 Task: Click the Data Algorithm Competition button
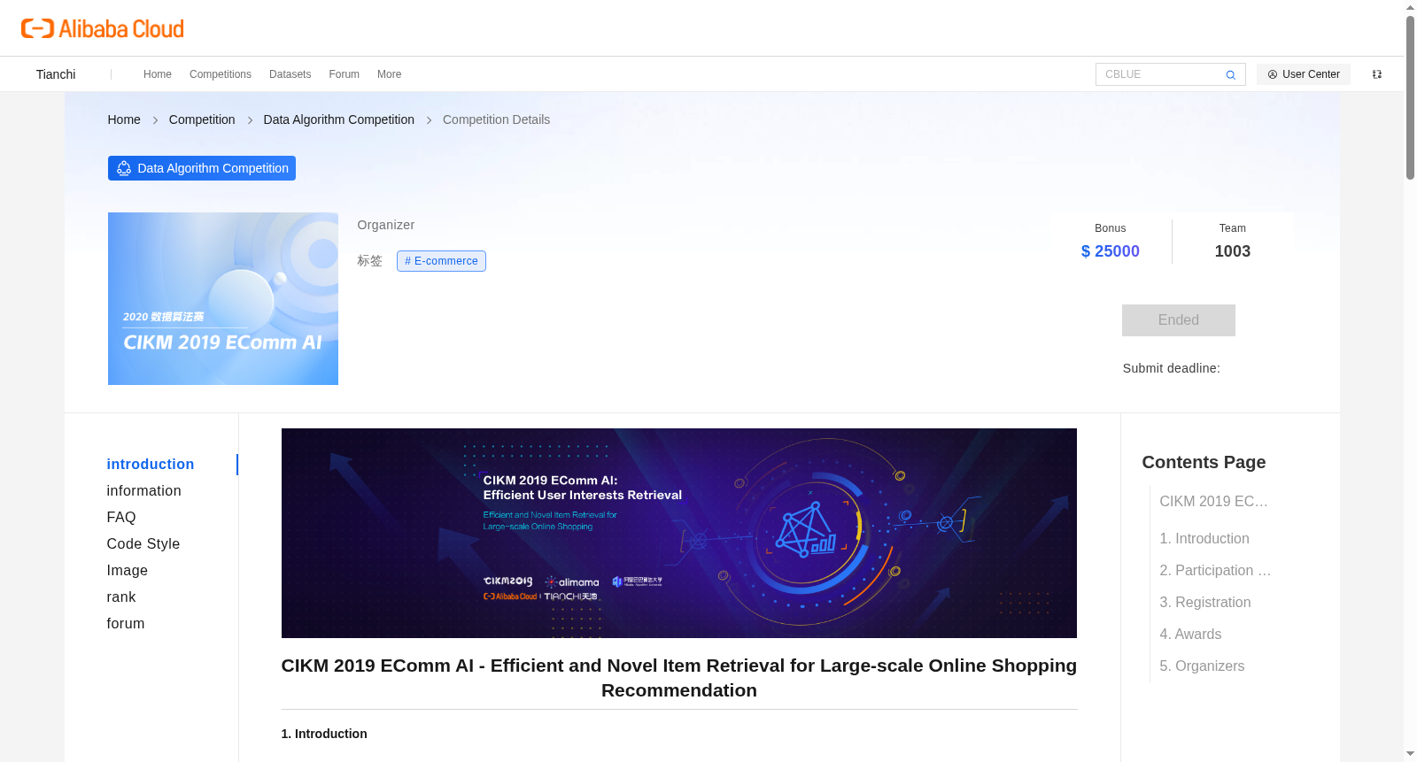coord(202,168)
